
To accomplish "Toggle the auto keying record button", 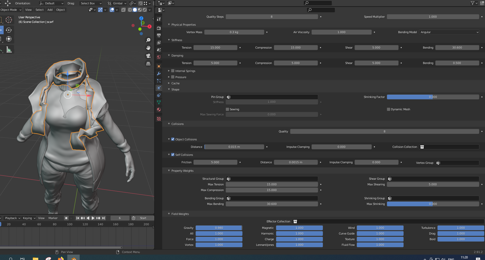I will pyautogui.click(x=66, y=218).
